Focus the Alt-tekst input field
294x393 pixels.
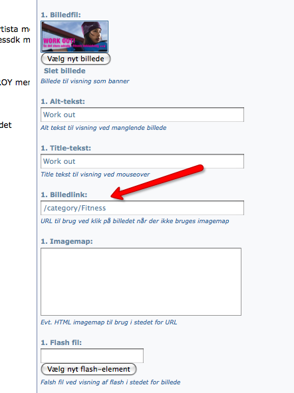point(142,115)
